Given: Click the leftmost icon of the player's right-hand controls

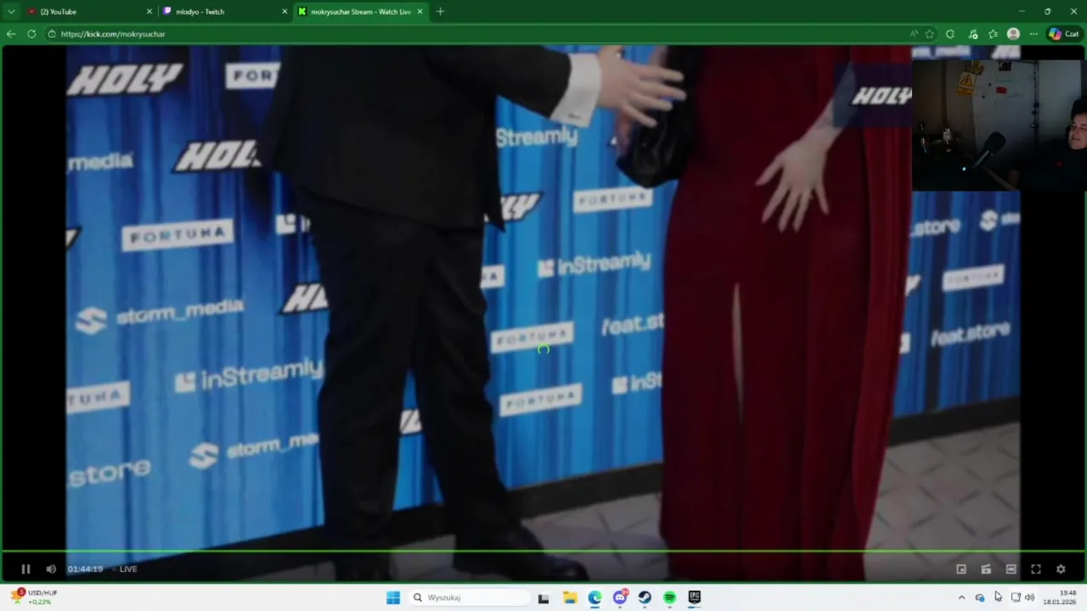Looking at the screenshot, I should (x=961, y=569).
